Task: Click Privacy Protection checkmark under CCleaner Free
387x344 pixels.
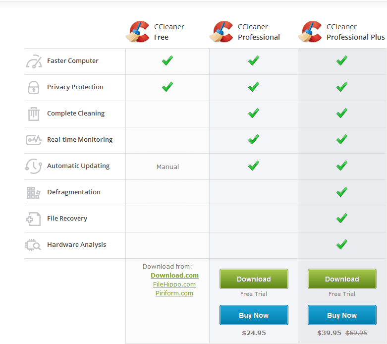Action: (x=167, y=87)
